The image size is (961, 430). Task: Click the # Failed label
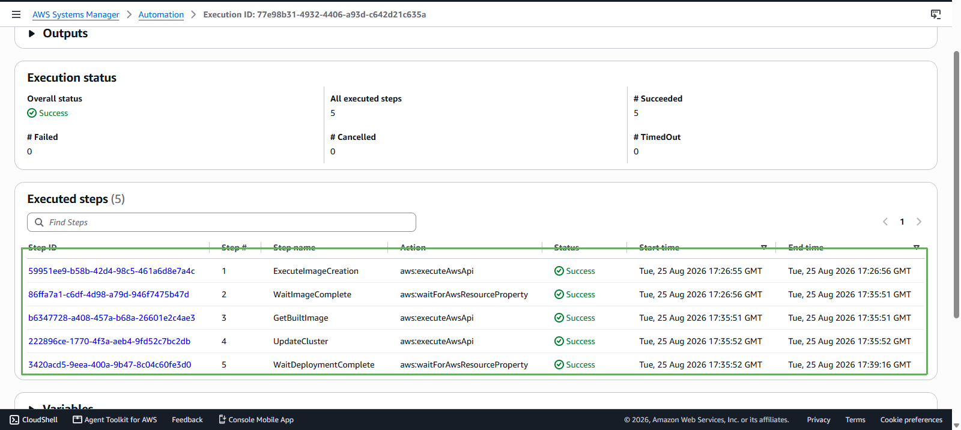click(x=43, y=137)
